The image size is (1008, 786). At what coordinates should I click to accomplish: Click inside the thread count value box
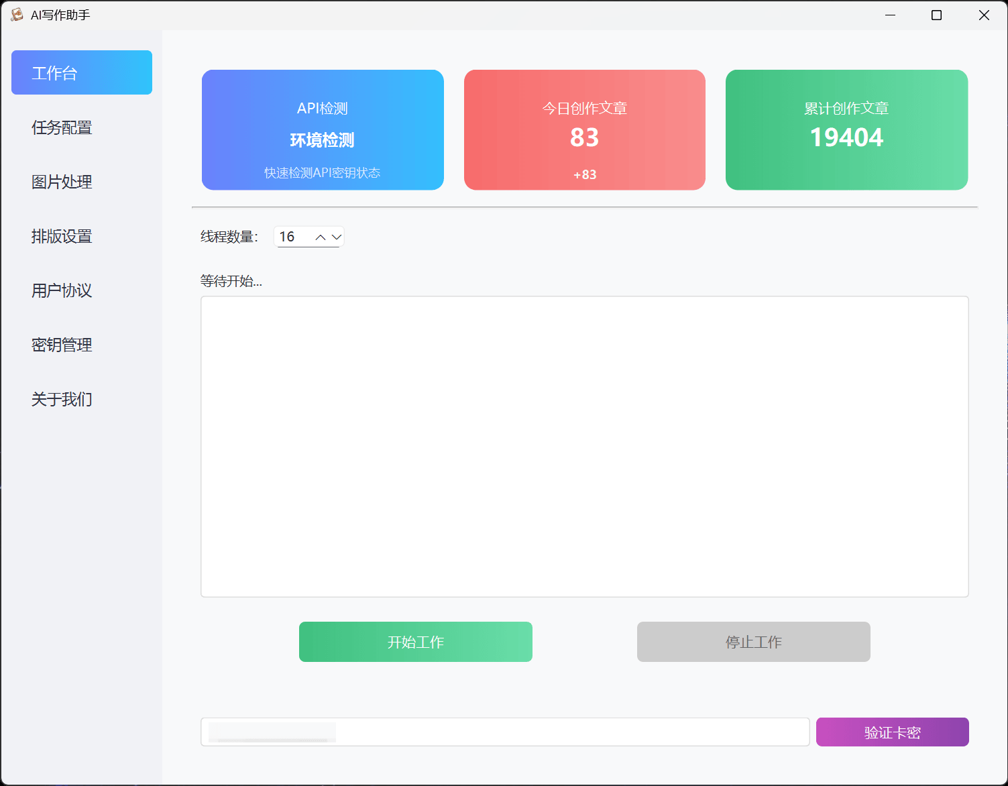point(292,237)
